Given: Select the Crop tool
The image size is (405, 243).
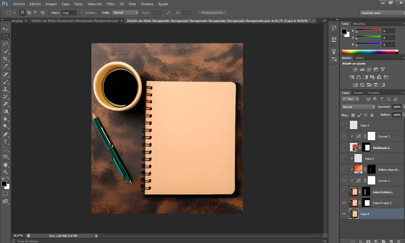Looking at the screenshot, I should [5, 59].
